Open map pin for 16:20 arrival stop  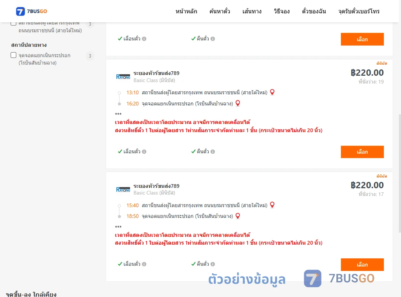point(238,103)
